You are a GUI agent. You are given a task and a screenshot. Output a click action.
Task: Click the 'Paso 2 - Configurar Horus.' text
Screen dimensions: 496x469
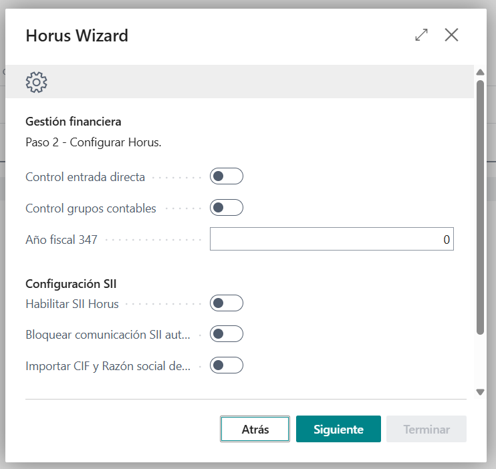(94, 142)
